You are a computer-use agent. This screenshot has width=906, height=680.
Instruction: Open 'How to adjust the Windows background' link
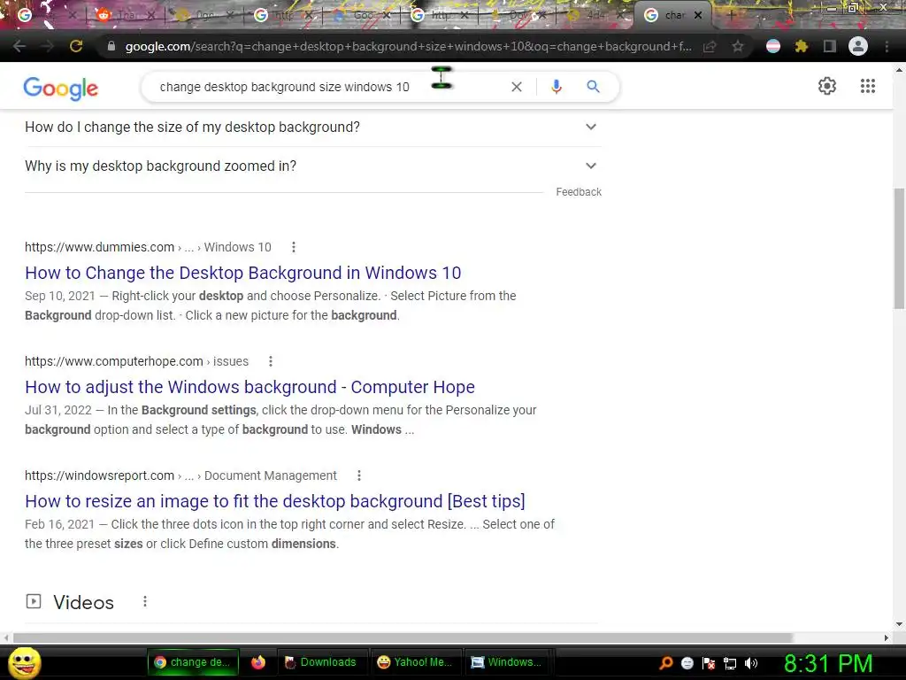point(250,387)
